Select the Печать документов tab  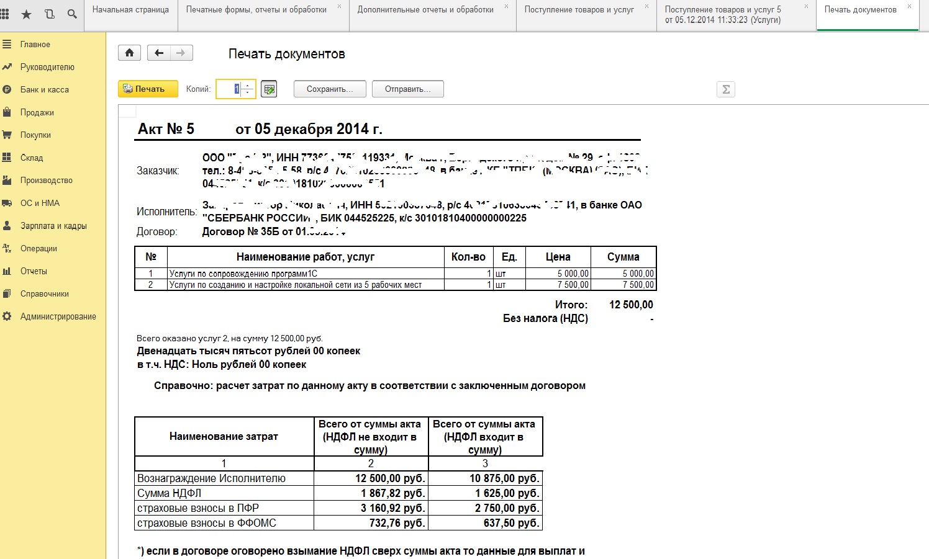point(860,10)
